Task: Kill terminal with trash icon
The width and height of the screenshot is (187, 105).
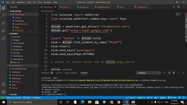Action: coord(174,73)
